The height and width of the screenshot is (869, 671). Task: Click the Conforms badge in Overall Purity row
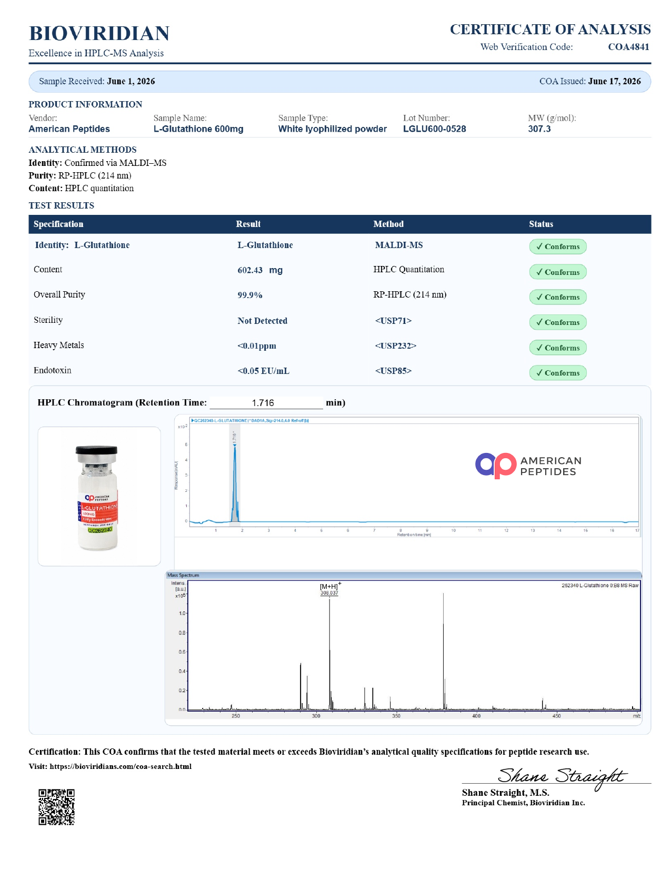pyautogui.click(x=558, y=297)
